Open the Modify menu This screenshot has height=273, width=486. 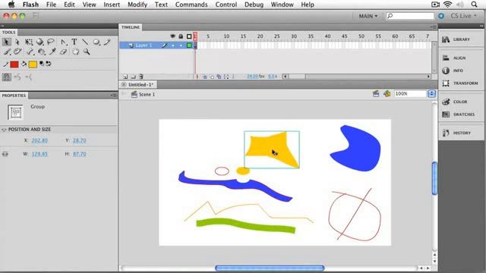[x=137, y=5]
